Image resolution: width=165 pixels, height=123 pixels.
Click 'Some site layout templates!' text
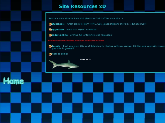coord(82,29)
